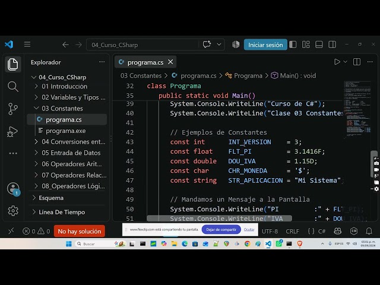Open the Accounts menu icon
Screen dimensions: 380x285
click(x=13, y=189)
